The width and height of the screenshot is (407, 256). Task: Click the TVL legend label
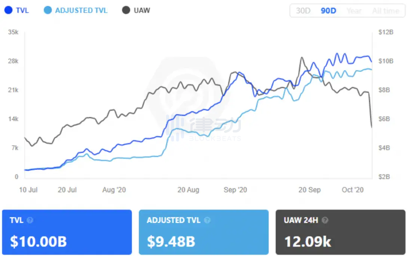22,10
